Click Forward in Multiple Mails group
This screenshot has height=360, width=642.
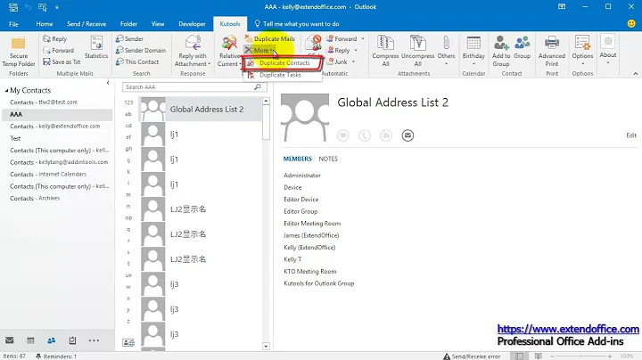(x=59, y=50)
